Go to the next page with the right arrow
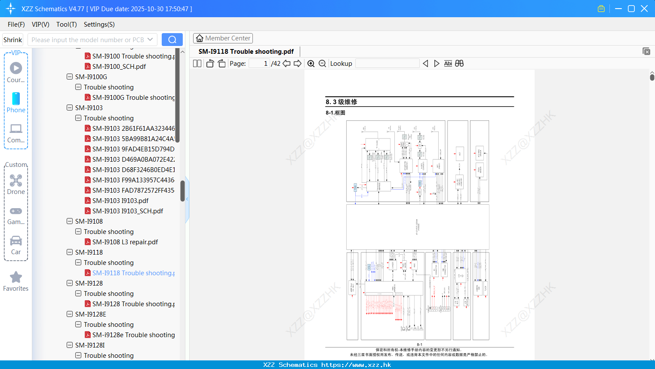655x369 pixels. tap(298, 64)
